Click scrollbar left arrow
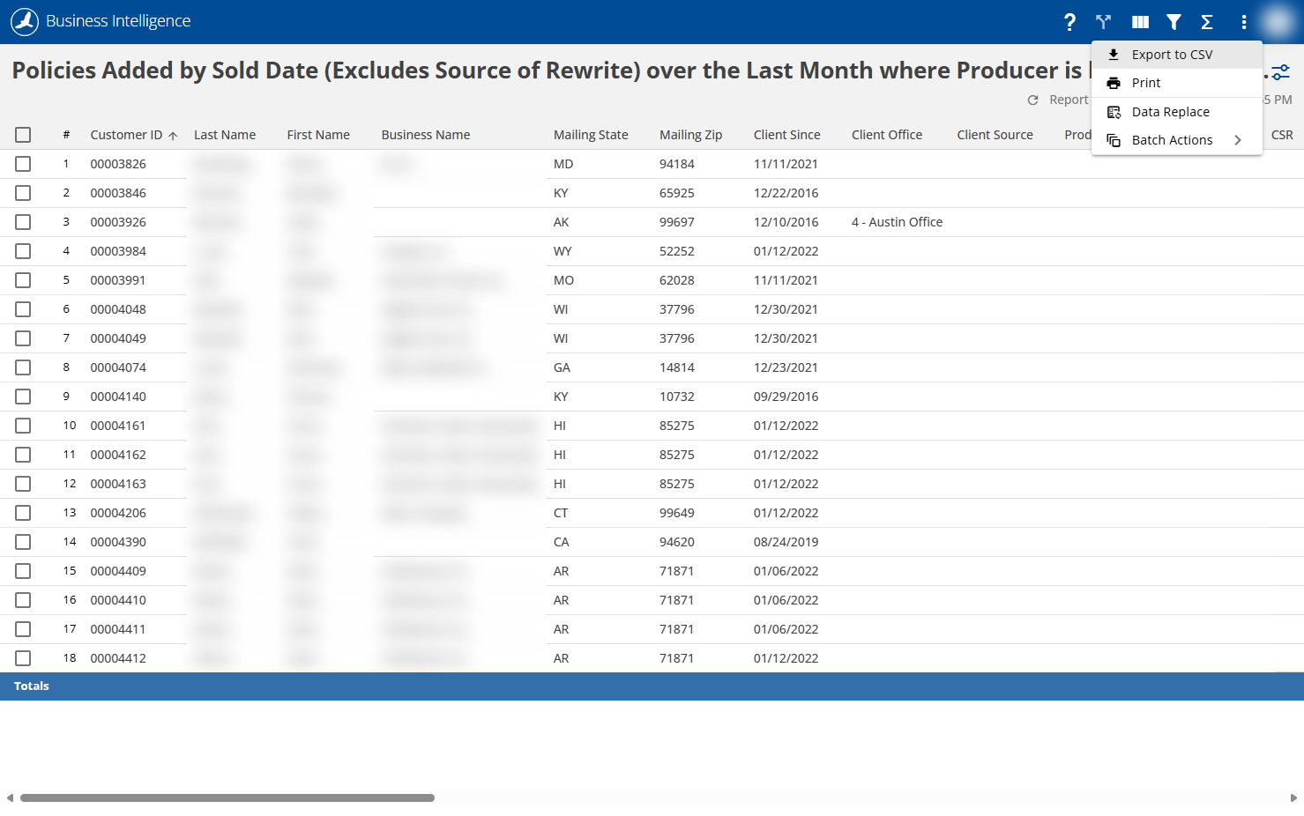Screen dimensions: 1304x816 pos(10,797)
